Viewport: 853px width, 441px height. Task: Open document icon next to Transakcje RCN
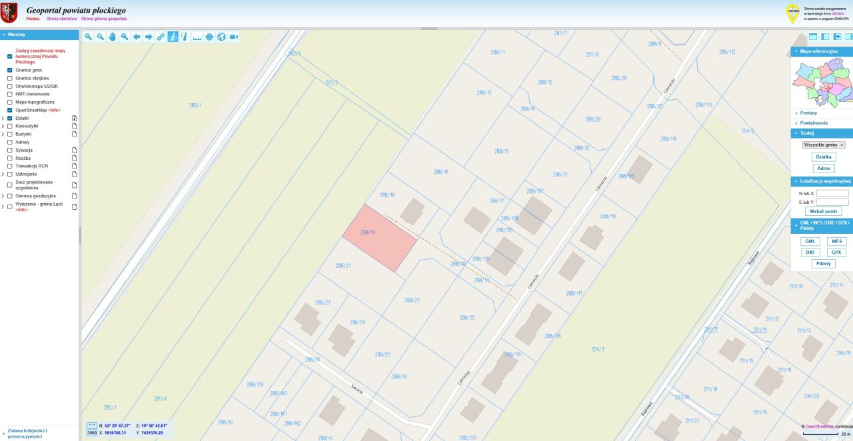pyautogui.click(x=75, y=167)
